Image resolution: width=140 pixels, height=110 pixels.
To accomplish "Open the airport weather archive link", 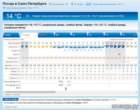I will pyautogui.click(x=22, y=8).
